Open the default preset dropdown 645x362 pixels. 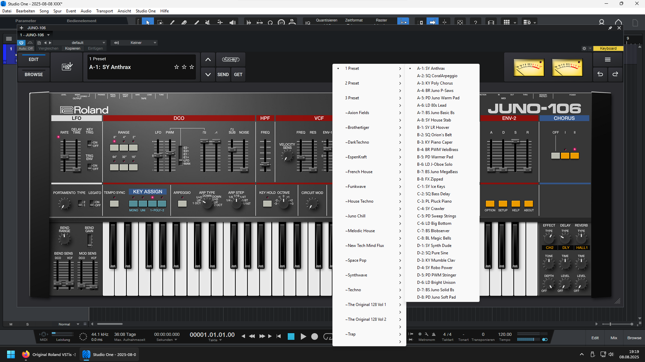79,43
